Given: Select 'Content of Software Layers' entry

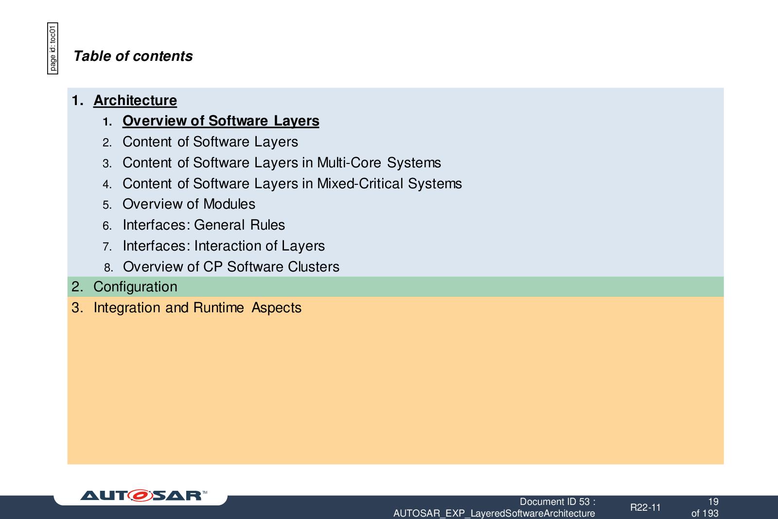Looking at the screenshot, I should pyautogui.click(x=210, y=142).
